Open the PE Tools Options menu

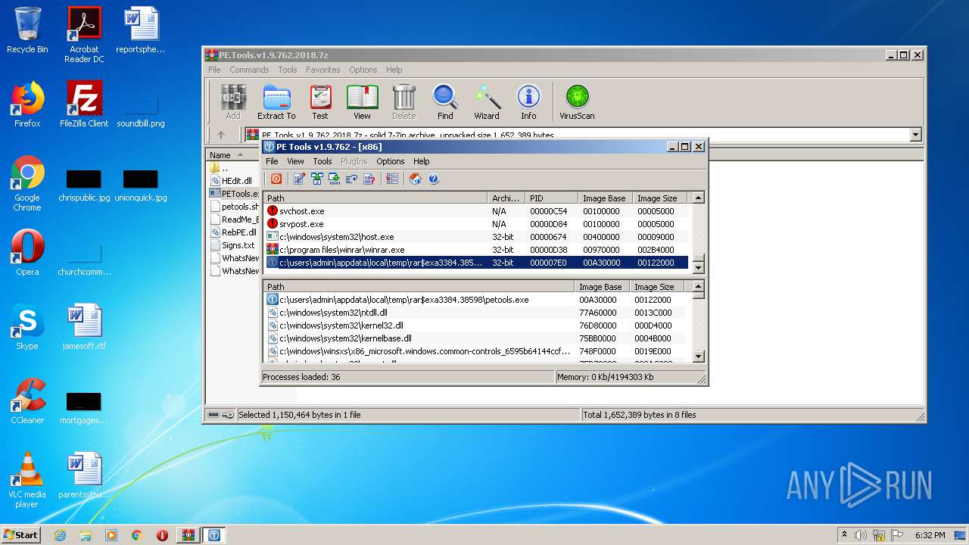pos(390,161)
